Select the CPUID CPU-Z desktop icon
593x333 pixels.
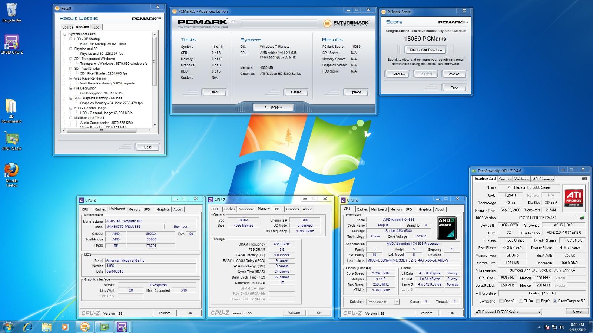click(x=11, y=44)
